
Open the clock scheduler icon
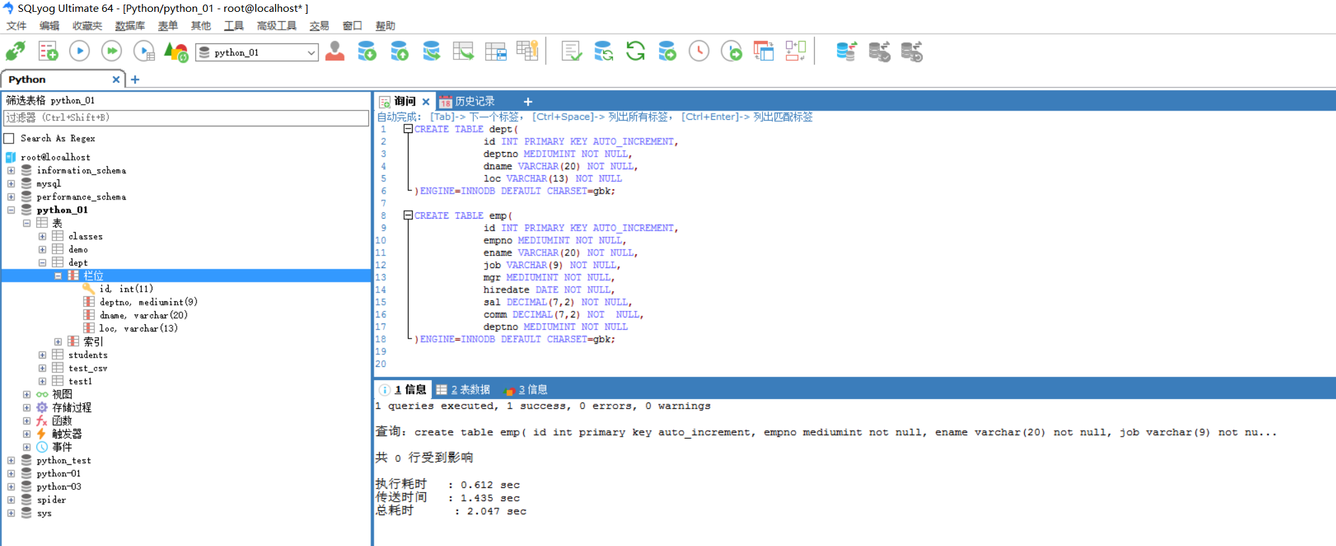pos(699,51)
